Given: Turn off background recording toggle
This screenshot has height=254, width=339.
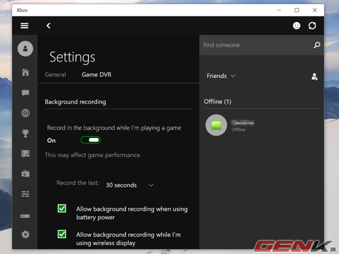Looking at the screenshot, I should coord(91,140).
